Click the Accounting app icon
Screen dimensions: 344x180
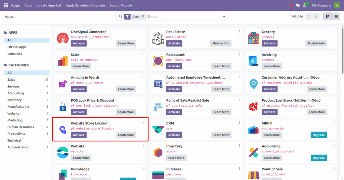tap(254, 152)
